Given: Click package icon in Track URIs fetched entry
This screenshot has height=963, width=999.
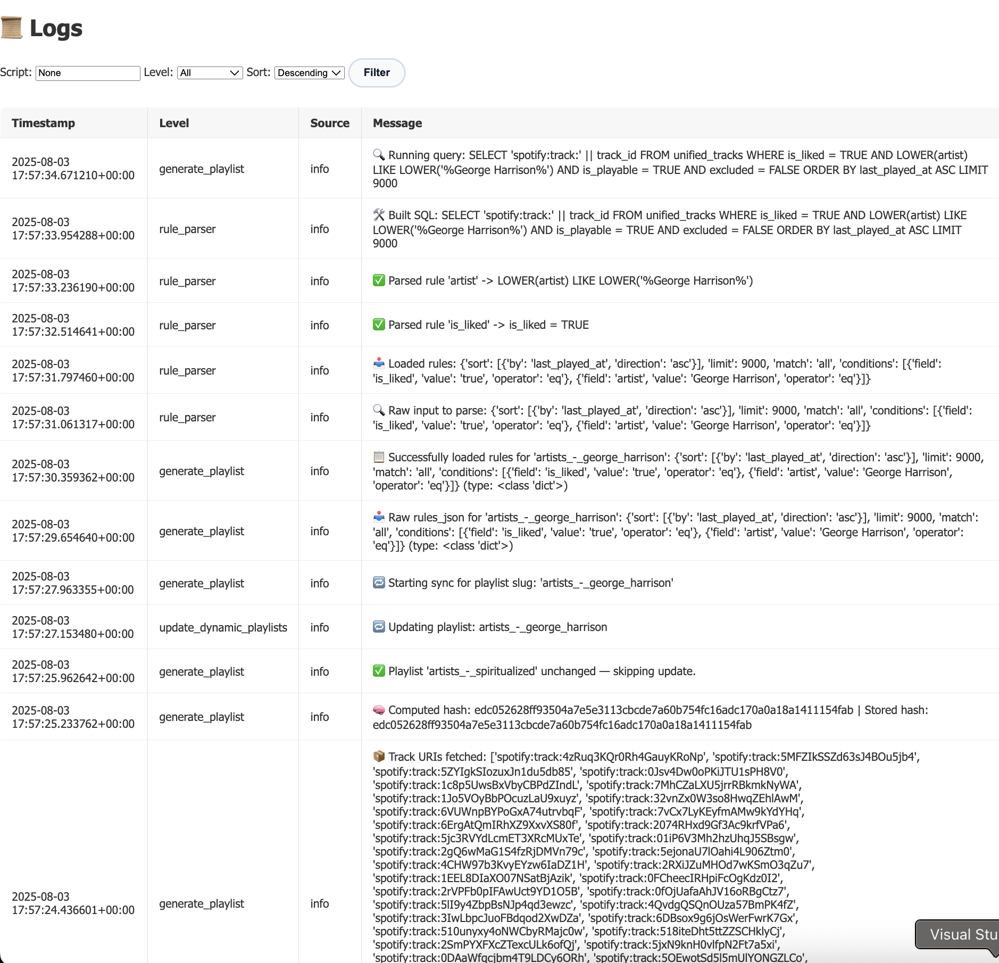Looking at the screenshot, I should [378, 756].
